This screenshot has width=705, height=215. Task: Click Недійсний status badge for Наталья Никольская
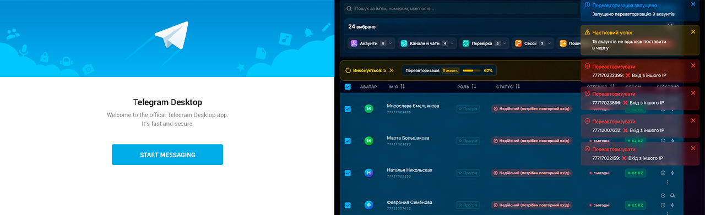click(x=532, y=173)
